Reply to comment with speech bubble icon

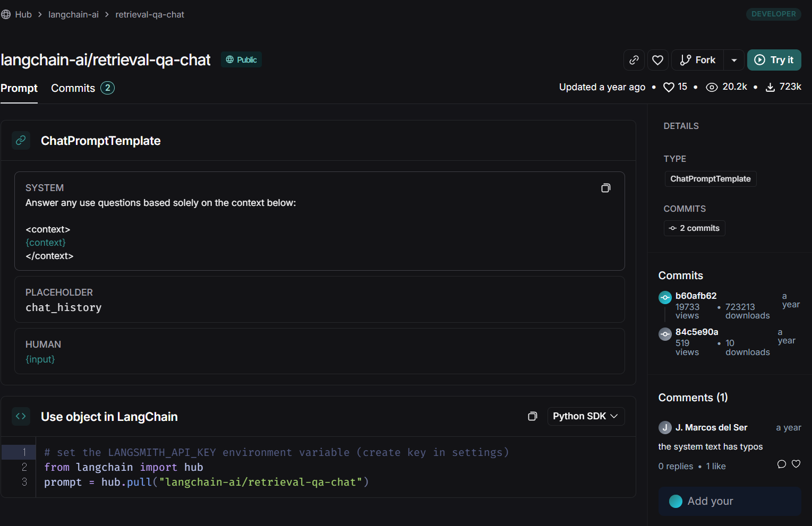click(781, 464)
